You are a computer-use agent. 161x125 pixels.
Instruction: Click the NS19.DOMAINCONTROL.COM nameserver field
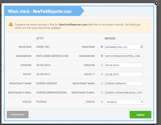[x=124, y=56]
